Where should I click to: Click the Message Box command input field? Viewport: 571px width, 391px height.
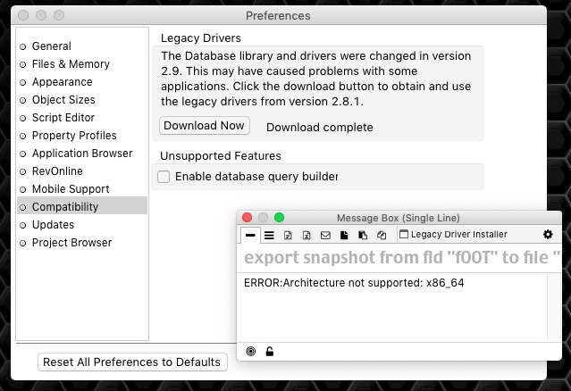click(399, 257)
